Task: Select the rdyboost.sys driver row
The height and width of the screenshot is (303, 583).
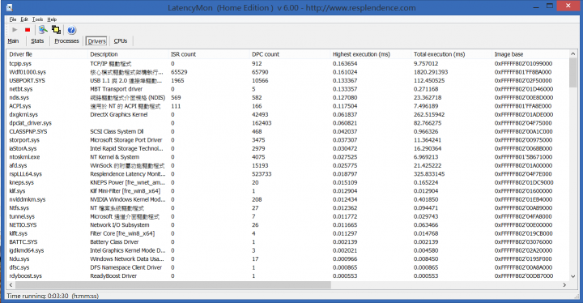Action: coord(287,276)
